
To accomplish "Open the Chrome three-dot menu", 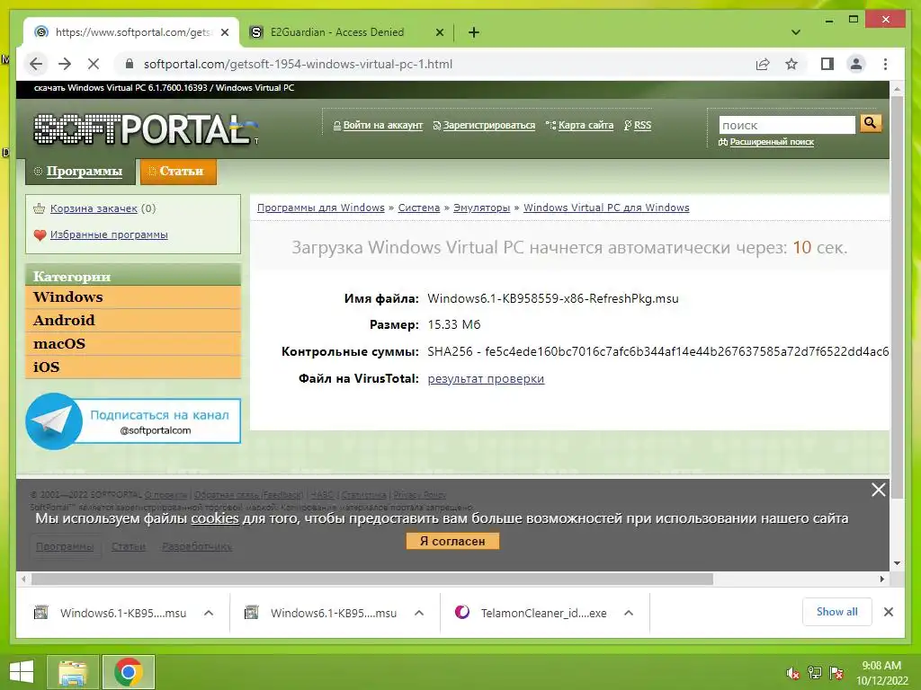I will tap(885, 64).
